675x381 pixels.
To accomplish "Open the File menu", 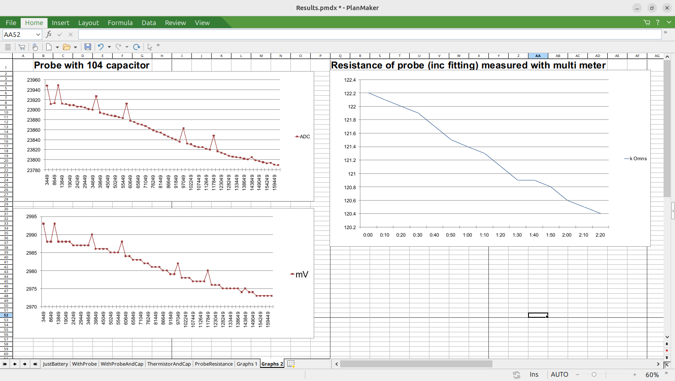I will click(11, 23).
